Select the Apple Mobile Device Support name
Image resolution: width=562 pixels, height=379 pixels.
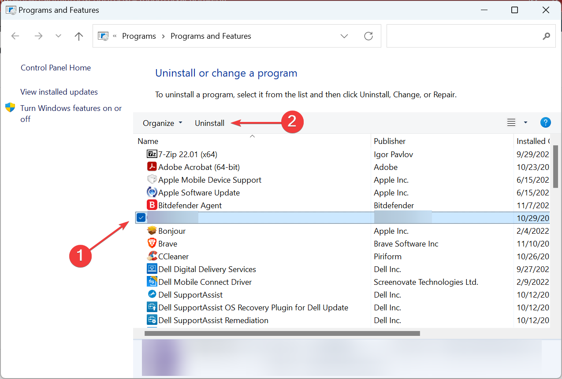tap(210, 180)
